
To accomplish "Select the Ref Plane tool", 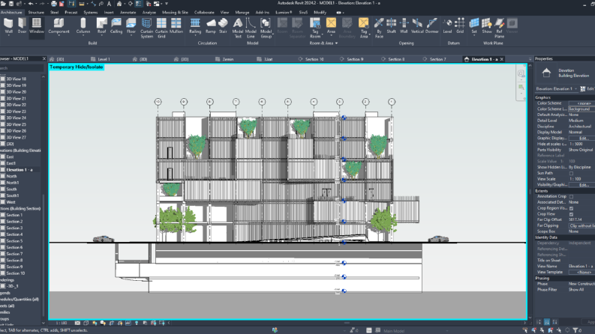I will coord(500,28).
